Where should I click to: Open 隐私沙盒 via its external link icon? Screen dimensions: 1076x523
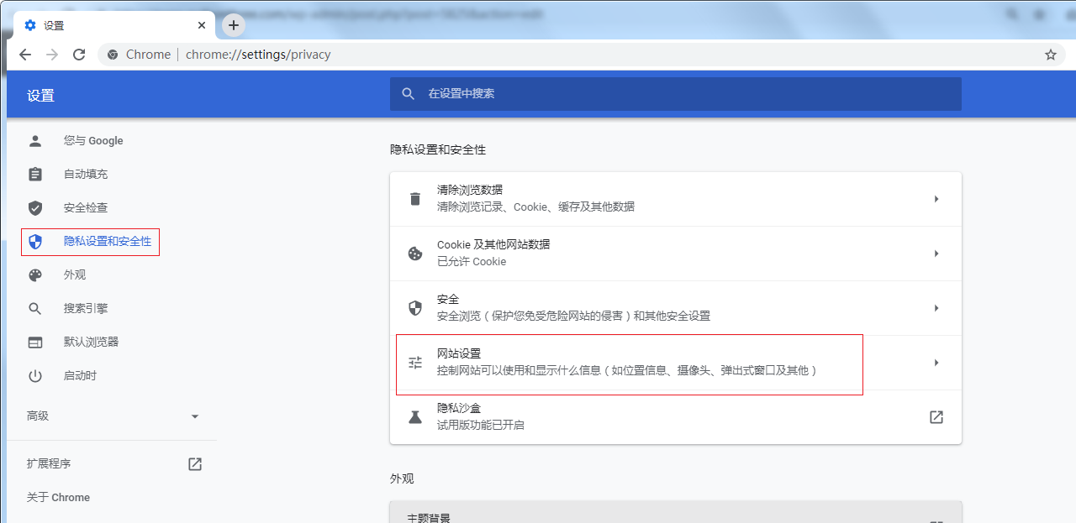(936, 416)
